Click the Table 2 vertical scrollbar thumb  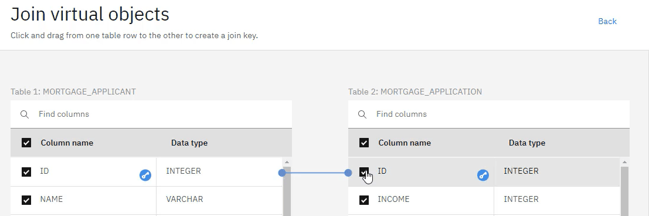click(624, 191)
